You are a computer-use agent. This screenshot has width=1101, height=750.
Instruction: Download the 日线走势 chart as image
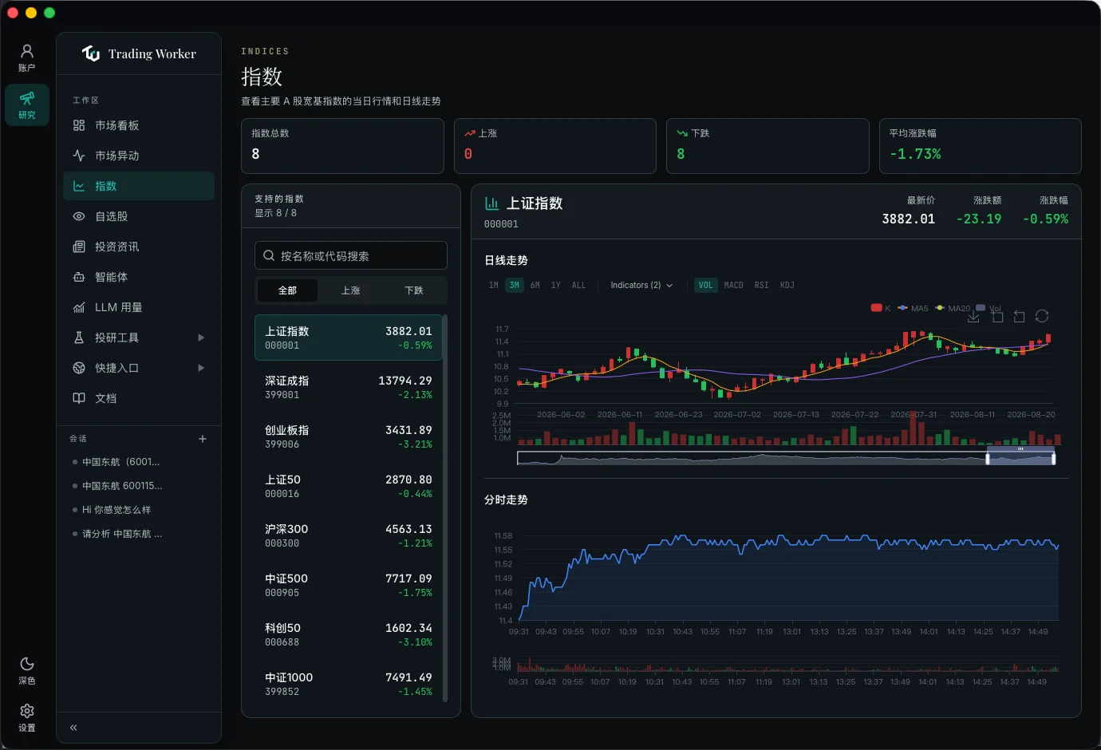pyautogui.click(x=973, y=317)
